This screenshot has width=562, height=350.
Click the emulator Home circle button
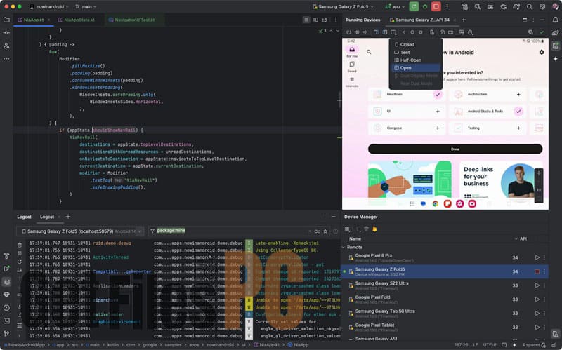point(412,32)
